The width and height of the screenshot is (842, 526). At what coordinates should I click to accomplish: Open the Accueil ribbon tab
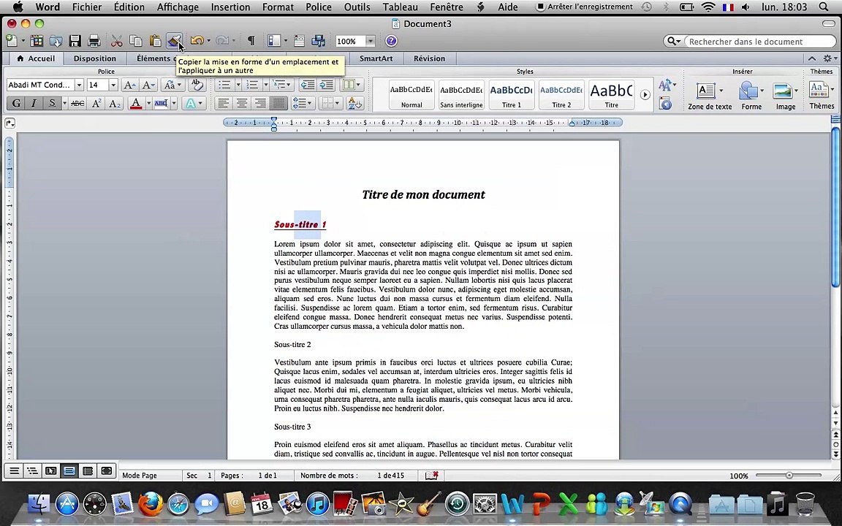36,58
